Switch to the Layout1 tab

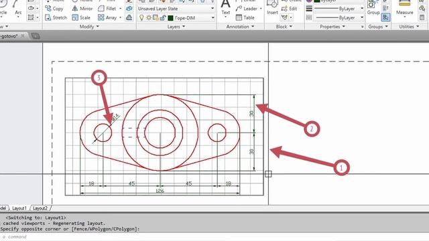pyautogui.click(x=19, y=208)
